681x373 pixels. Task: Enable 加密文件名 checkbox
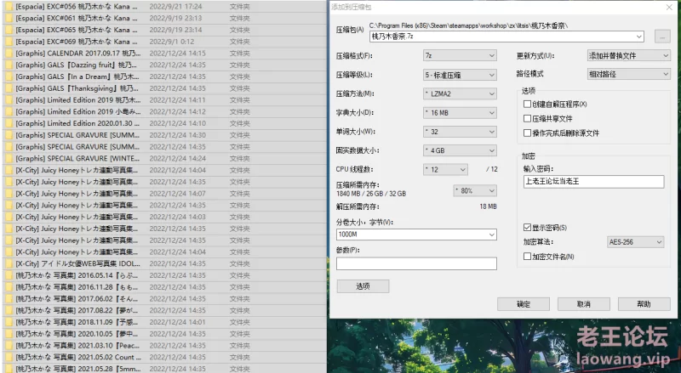[x=527, y=257]
